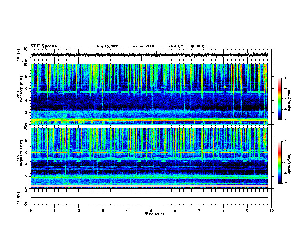Click the ch.1 colorbar log(PSD) label

point(289,100)
